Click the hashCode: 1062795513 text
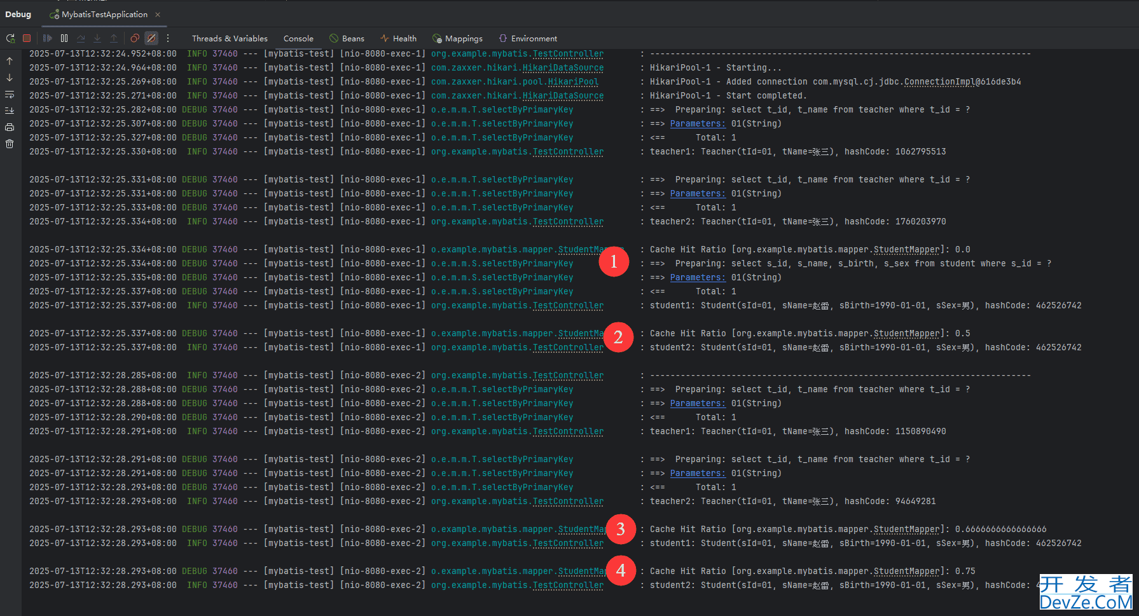 click(895, 152)
